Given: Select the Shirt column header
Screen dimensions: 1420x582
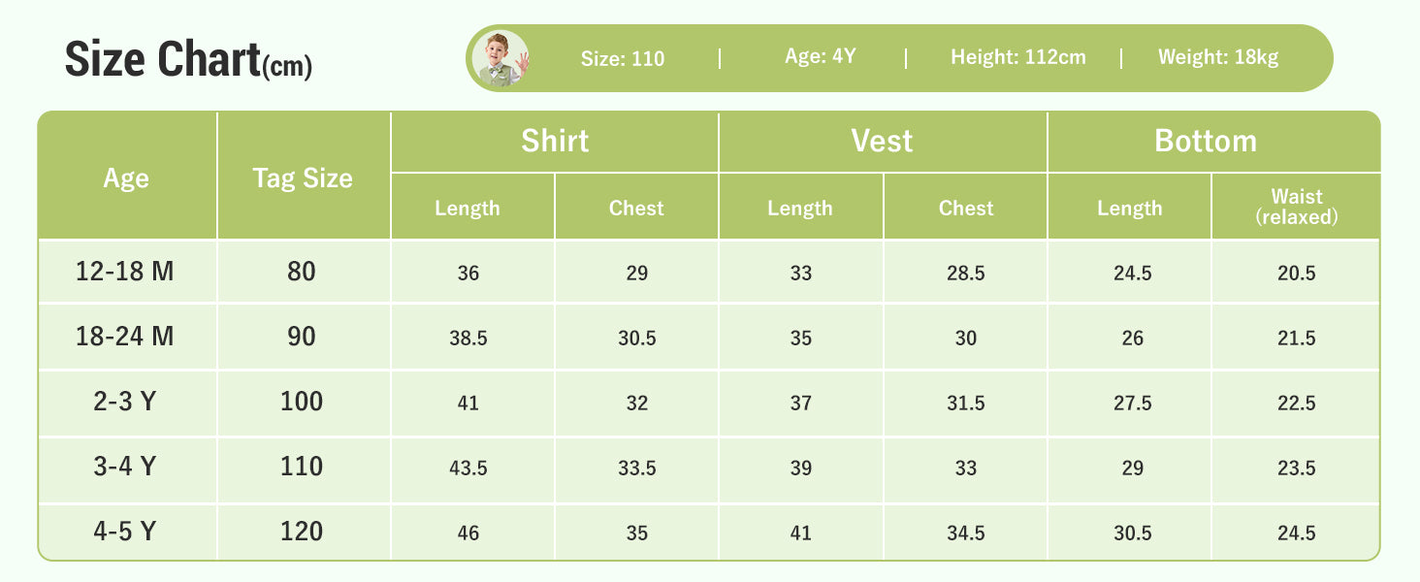Looking at the screenshot, I should (555, 142).
